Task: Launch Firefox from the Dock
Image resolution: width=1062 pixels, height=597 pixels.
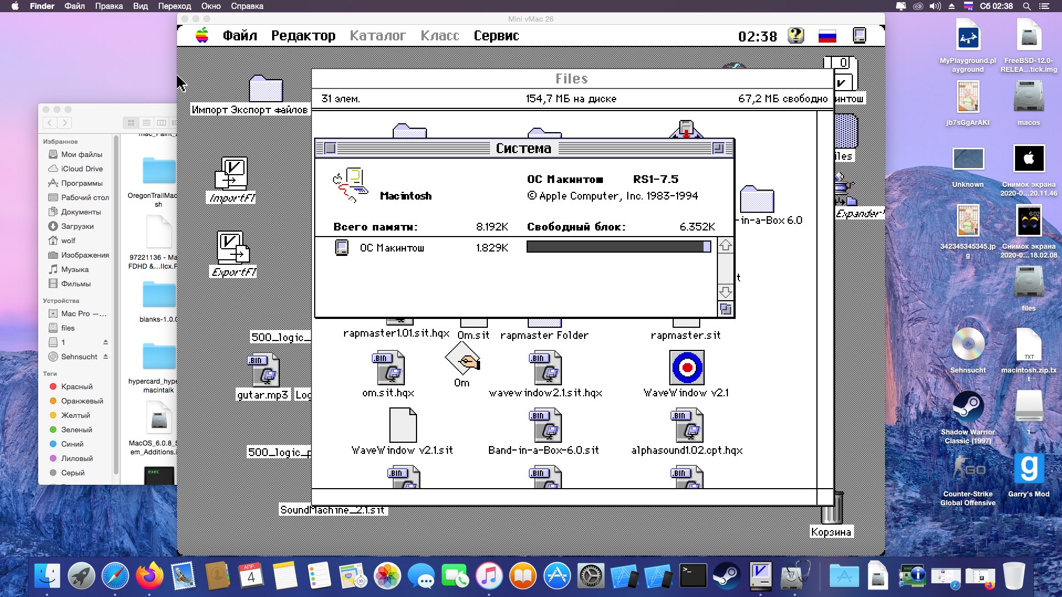Action: pyautogui.click(x=149, y=575)
